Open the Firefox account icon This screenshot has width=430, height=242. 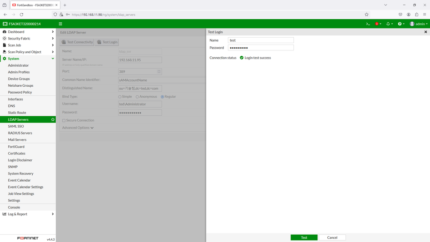tap(409, 15)
